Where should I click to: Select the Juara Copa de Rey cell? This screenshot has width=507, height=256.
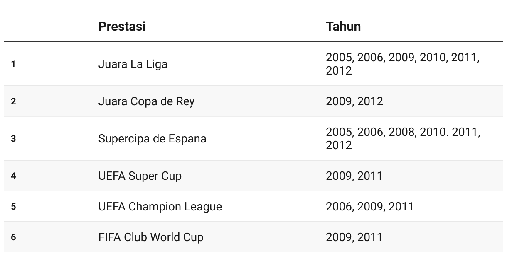[x=146, y=101]
